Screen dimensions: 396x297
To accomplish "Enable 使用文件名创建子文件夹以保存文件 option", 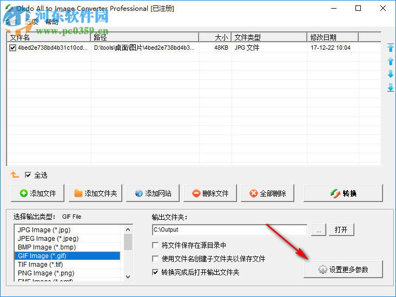I will 155,259.
